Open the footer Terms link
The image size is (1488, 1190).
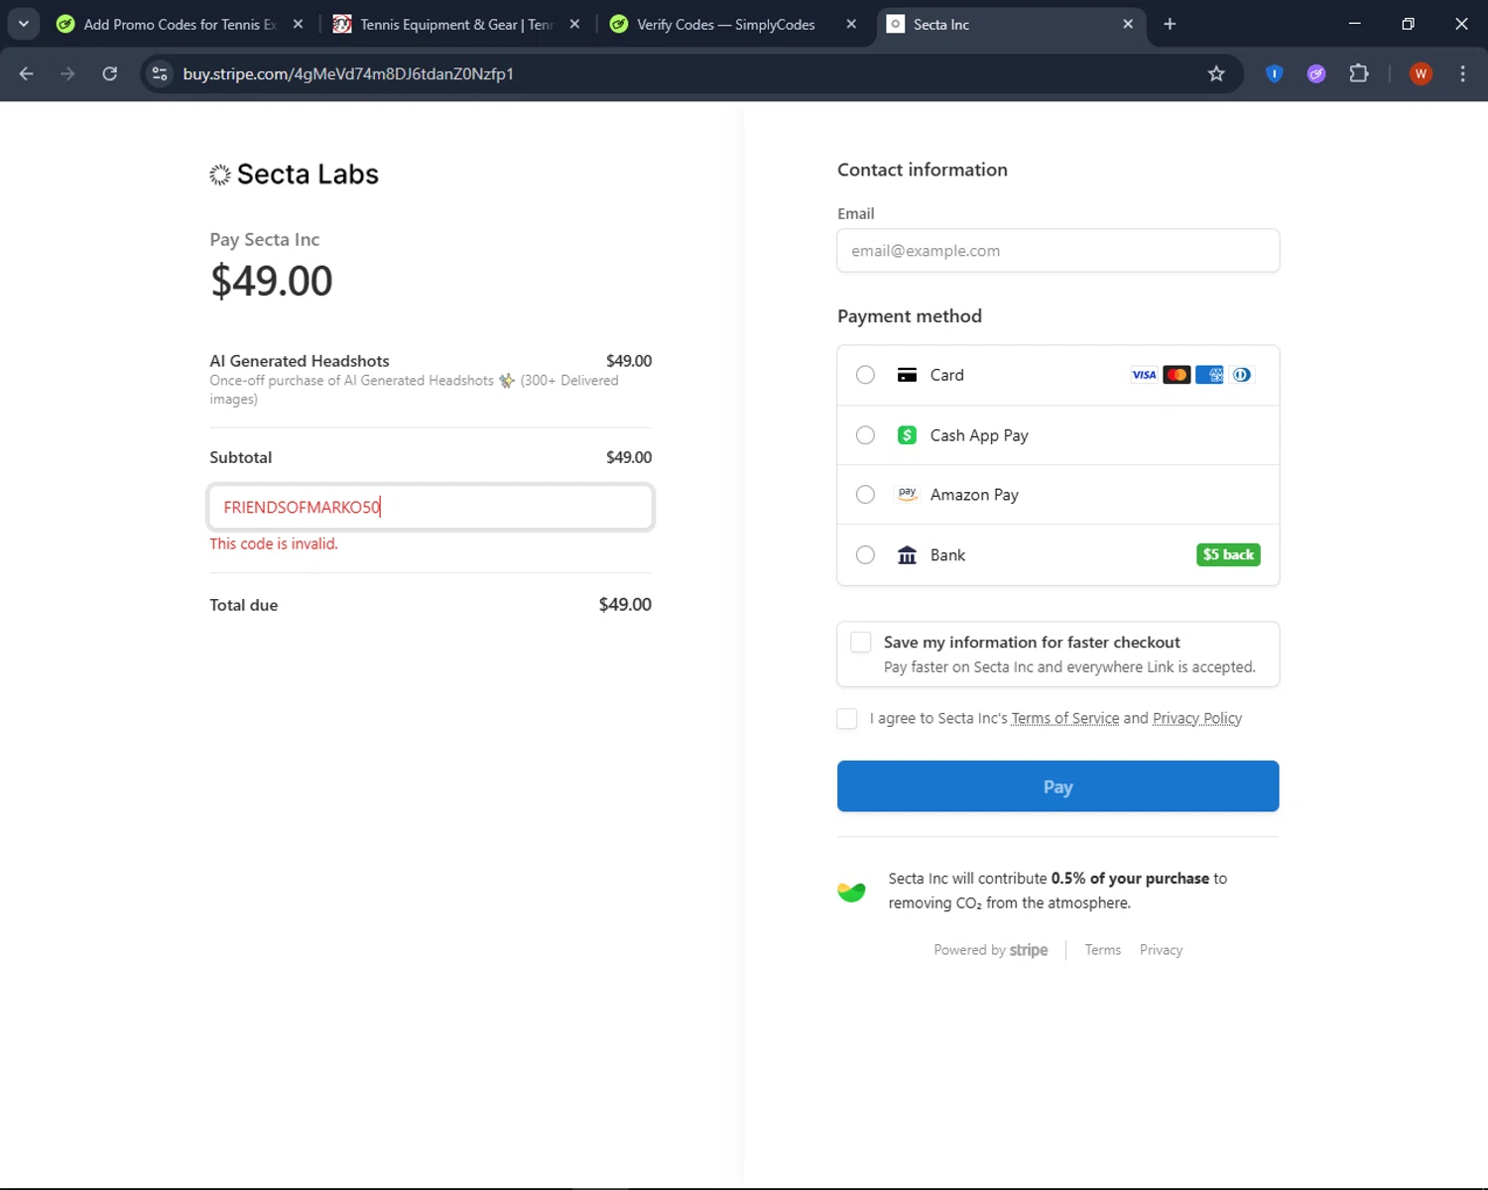tap(1102, 950)
